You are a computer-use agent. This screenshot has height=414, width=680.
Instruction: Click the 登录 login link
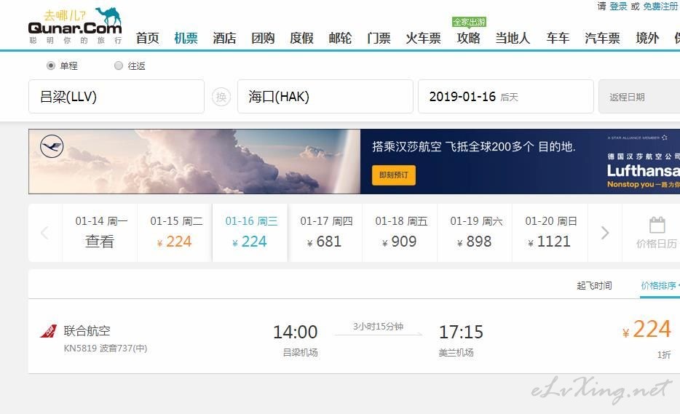click(618, 6)
